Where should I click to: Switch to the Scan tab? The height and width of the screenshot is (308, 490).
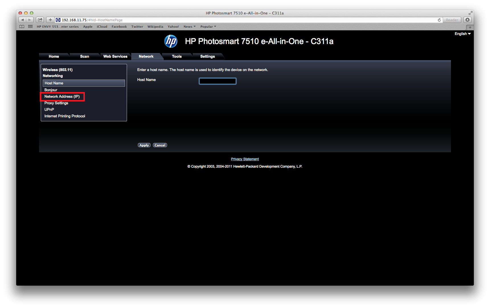(x=85, y=57)
